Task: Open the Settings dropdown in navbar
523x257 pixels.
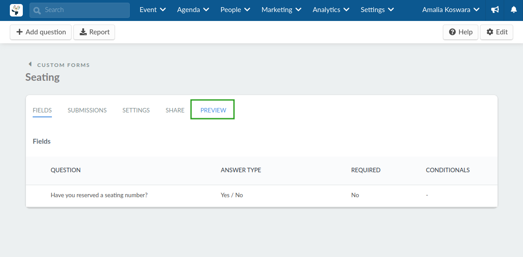Action: [377, 10]
